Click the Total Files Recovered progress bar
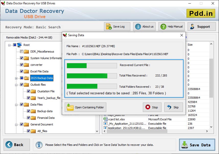The width and height of the screenshot is (219, 154). (92, 76)
